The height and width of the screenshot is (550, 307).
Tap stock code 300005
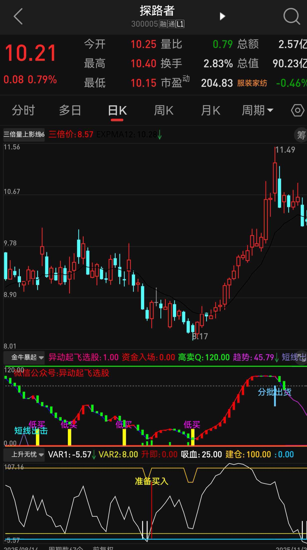(145, 24)
